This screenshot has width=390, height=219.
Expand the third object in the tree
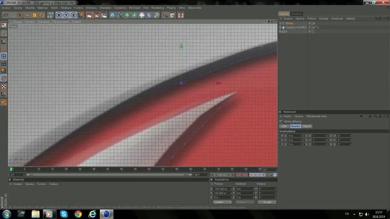(x=280, y=32)
